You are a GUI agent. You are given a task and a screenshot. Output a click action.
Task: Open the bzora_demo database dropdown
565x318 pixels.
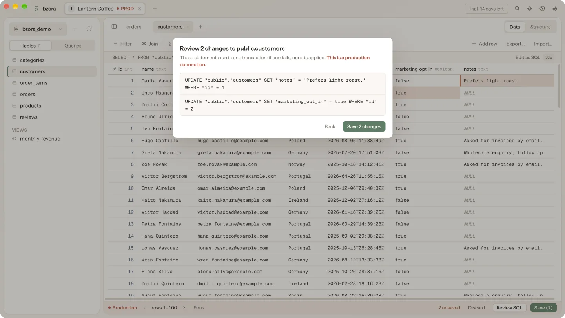[38, 29]
